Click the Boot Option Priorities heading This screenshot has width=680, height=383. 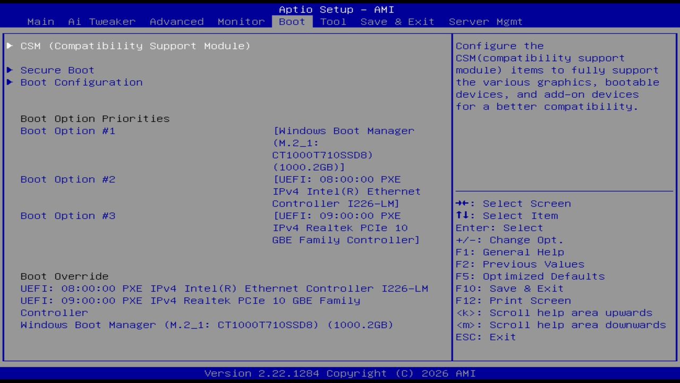[95, 119]
